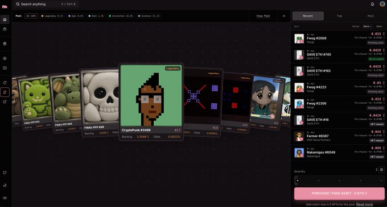Click the book icon in the sidebar
The width and height of the screenshot is (387, 207).
click(5, 68)
